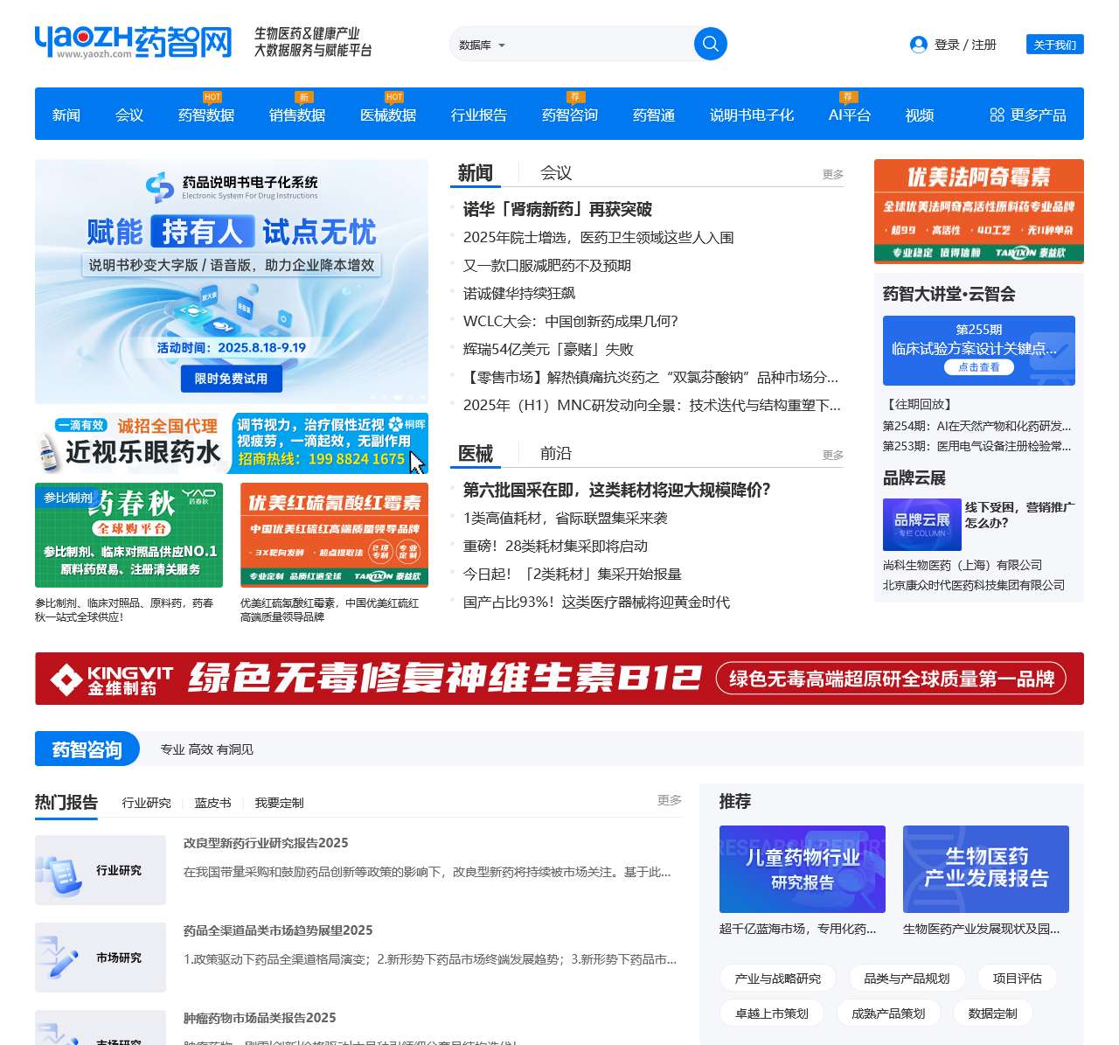
Task: Open the 蓝皮书 tab in 药智咨询
Action: coord(212,802)
